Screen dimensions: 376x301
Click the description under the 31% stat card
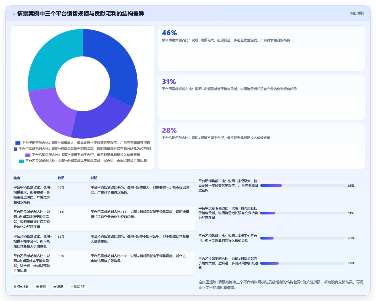[x=229, y=89]
